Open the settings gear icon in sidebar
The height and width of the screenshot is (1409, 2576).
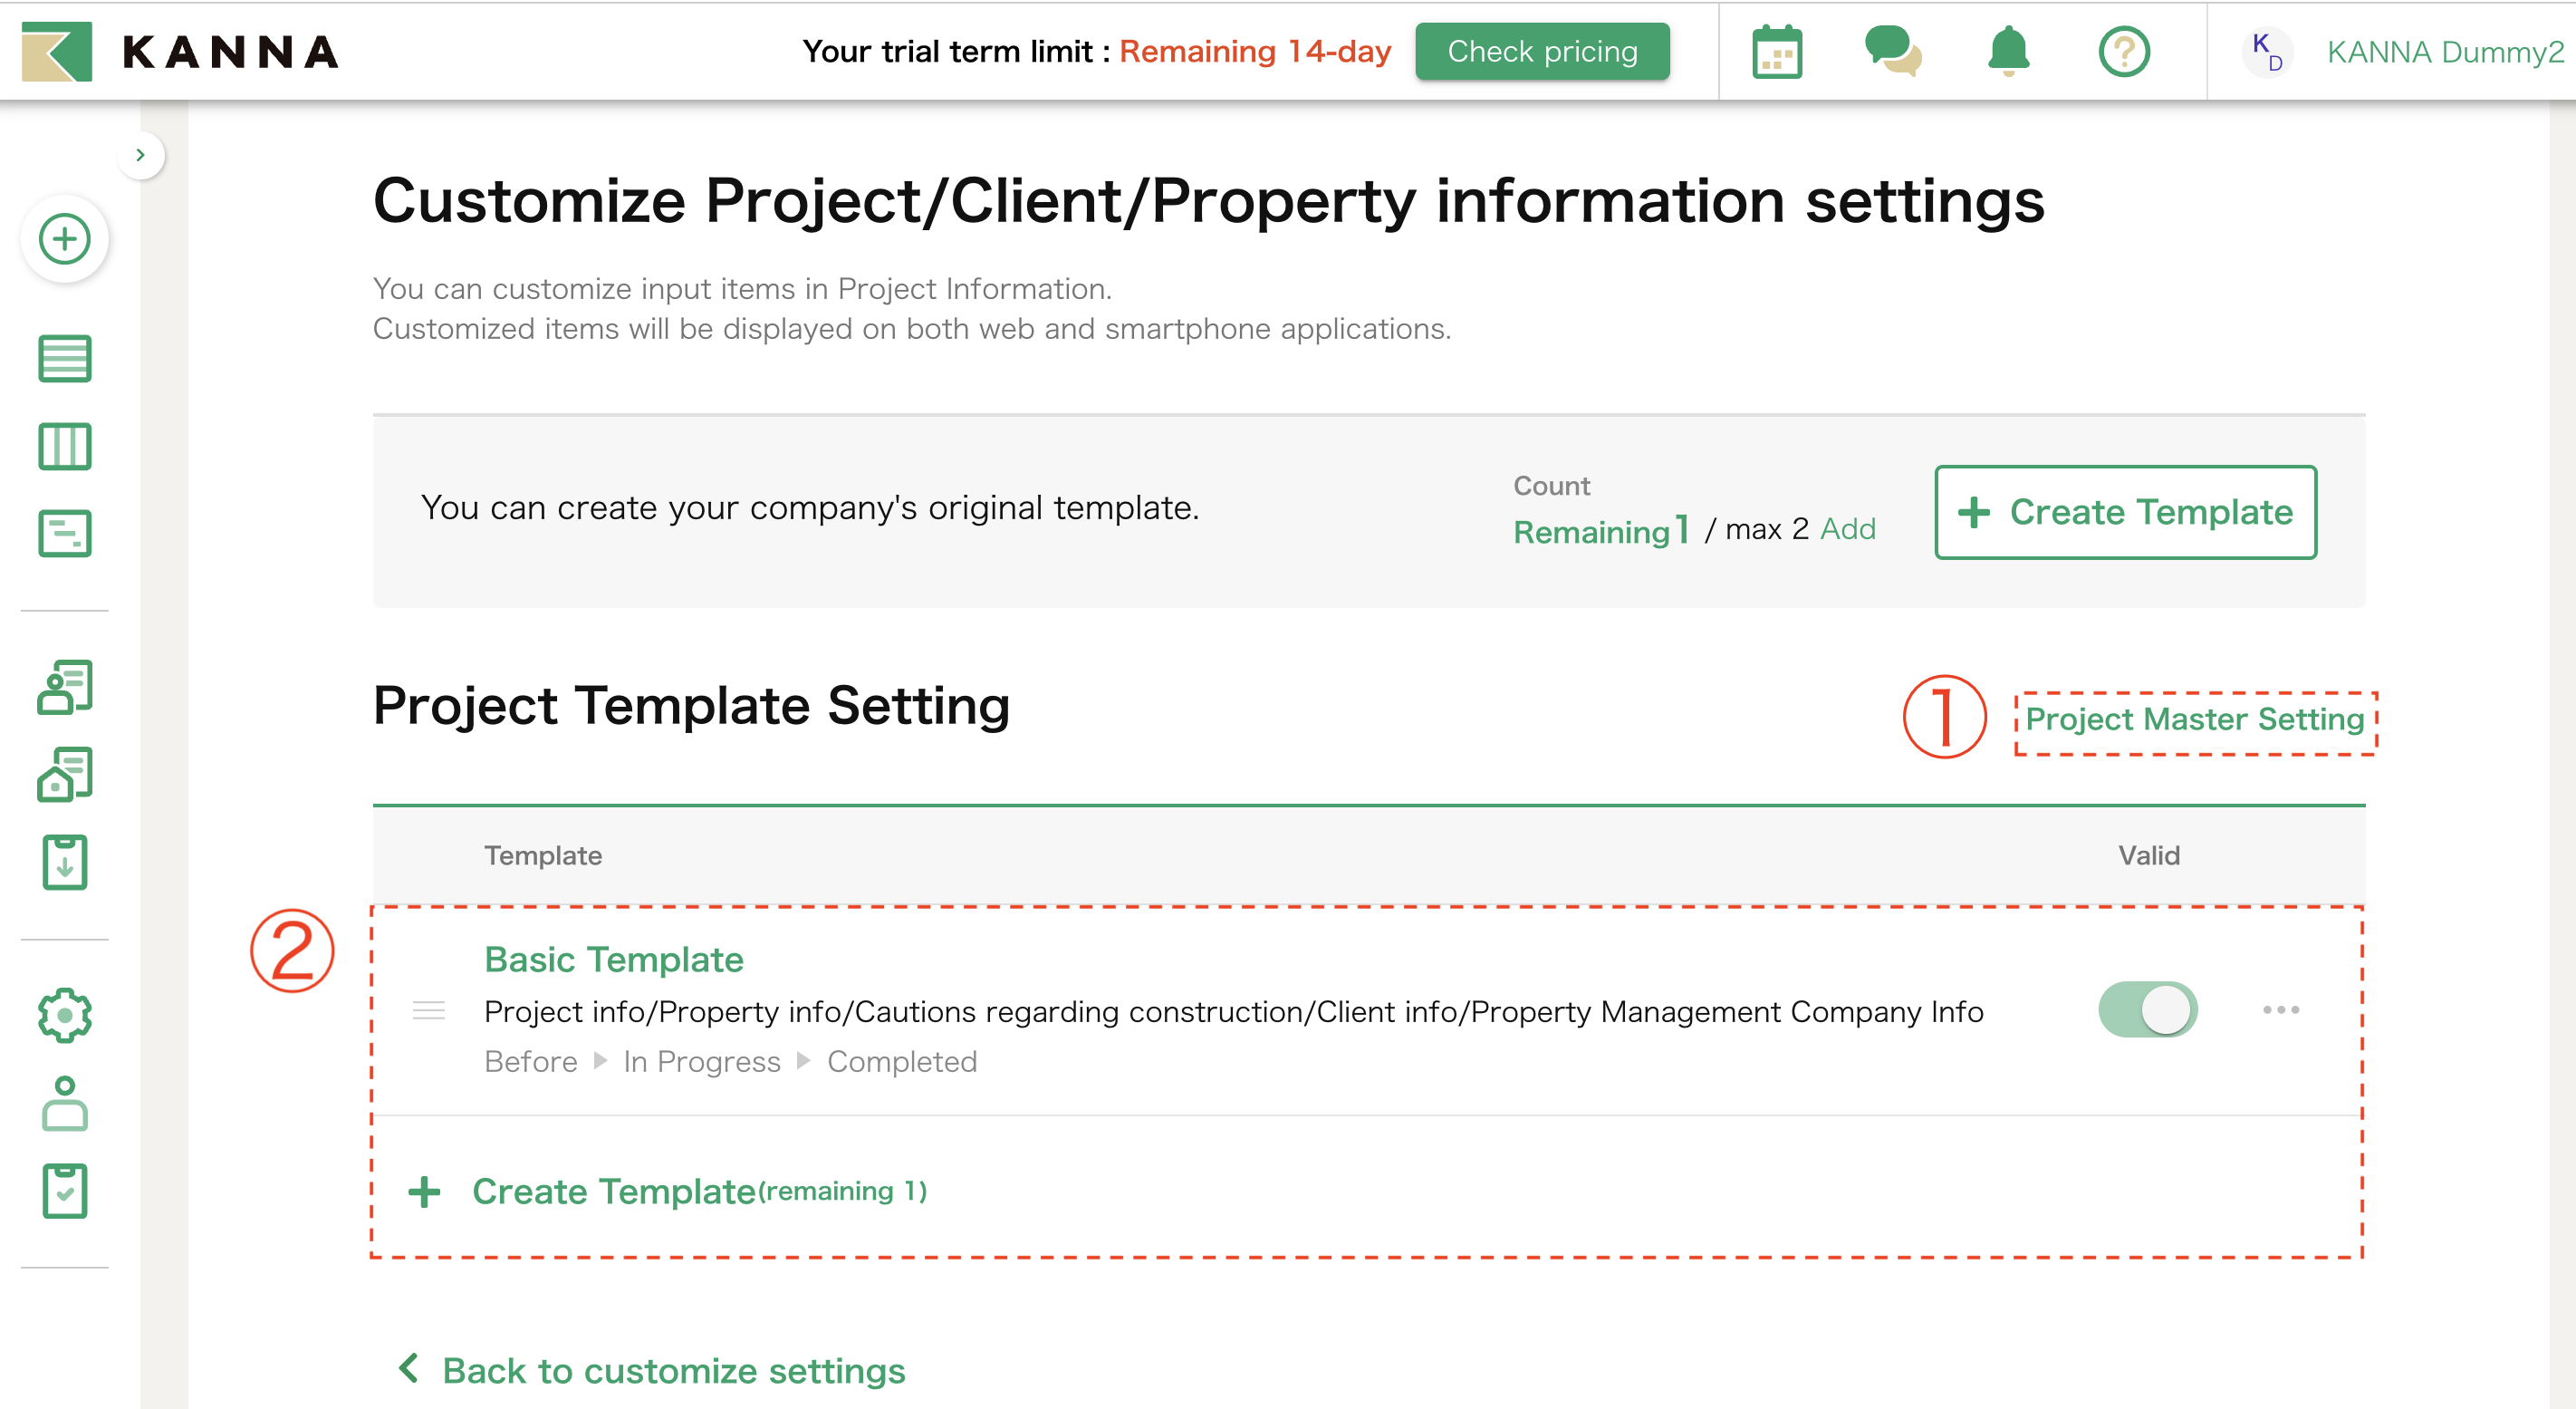[x=65, y=1016]
